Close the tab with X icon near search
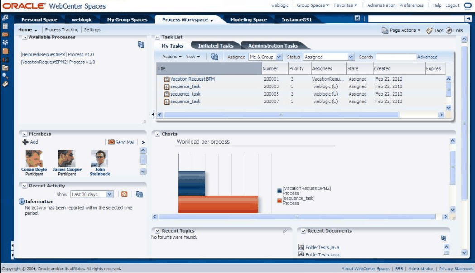This screenshot has width=475, height=273. pyautogui.click(x=357, y=18)
